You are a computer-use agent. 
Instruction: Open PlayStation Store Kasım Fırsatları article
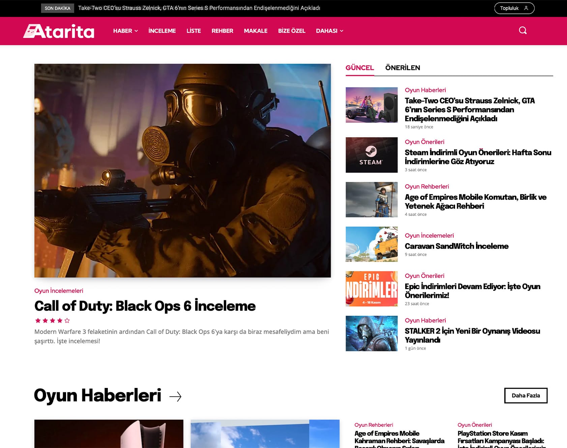(501, 439)
